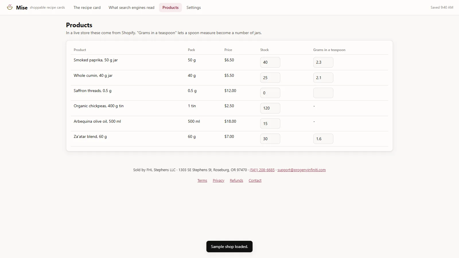Edit grams in a teaspoon for Za'atar blend
The width and height of the screenshot is (459, 258).
(x=323, y=139)
